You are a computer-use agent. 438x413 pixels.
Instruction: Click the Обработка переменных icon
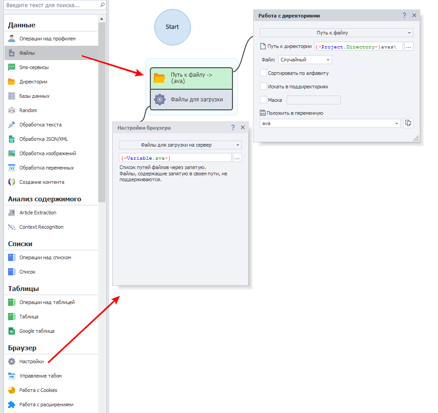[12, 168]
